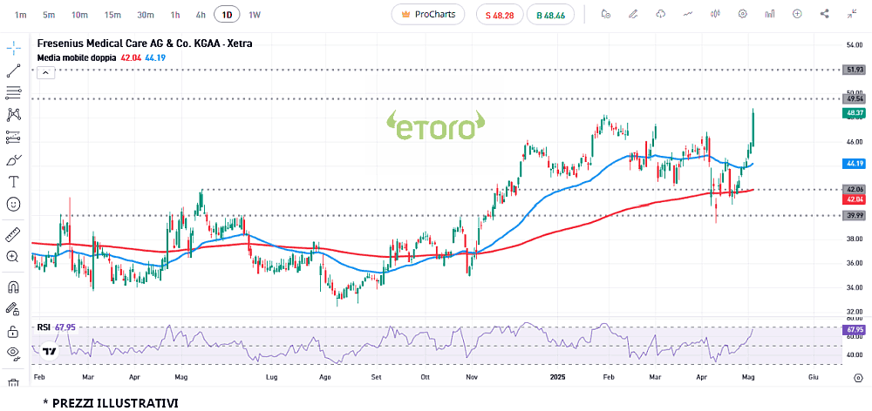Hide all drawings with eye icon
Viewport: 872px width, 411px height.
[x=13, y=354]
